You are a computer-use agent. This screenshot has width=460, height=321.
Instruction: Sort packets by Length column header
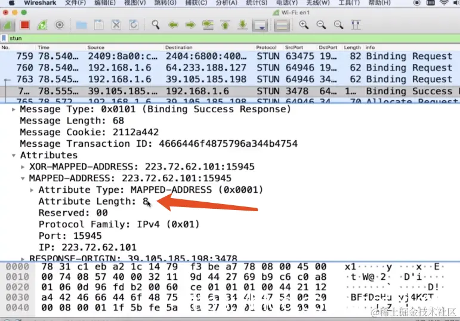point(353,47)
